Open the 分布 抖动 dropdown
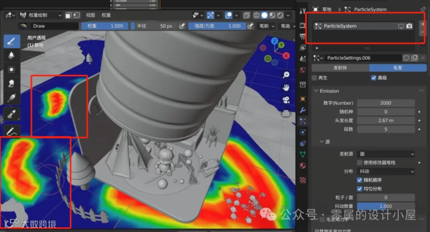The image size is (430, 232). pyautogui.click(x=386, y=171)
